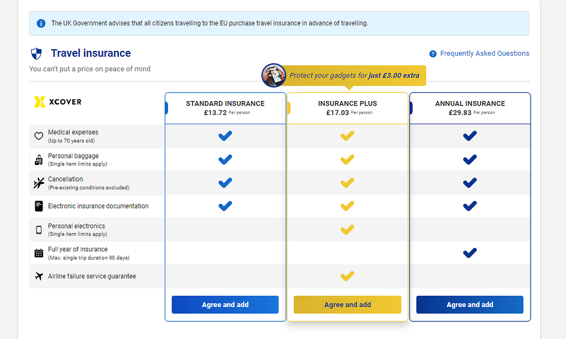Add Standard Insurance with Agree and add
The height and width of the screenshot is (339, 566).
tap(226, 305)
